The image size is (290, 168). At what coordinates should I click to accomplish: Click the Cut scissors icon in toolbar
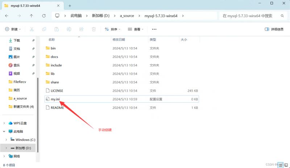(32, 29)
